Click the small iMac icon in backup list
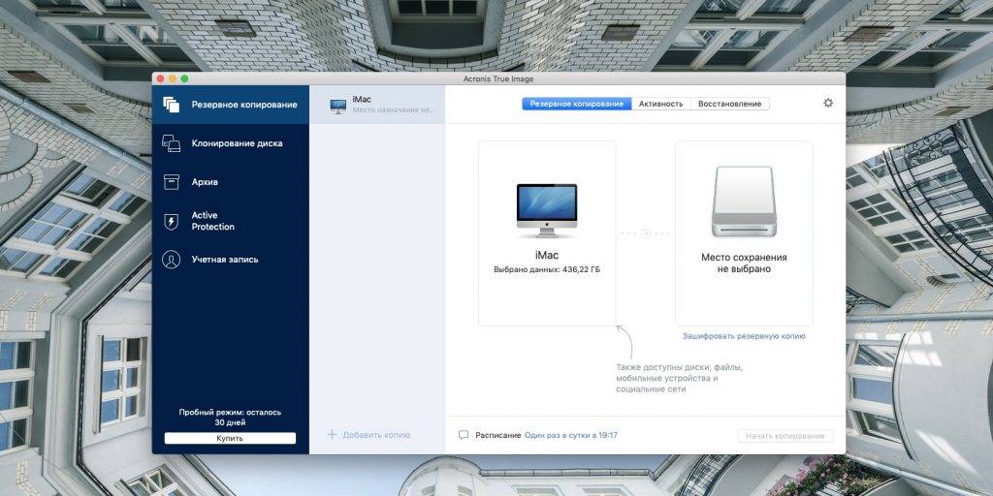 click(x=337, y=106)
